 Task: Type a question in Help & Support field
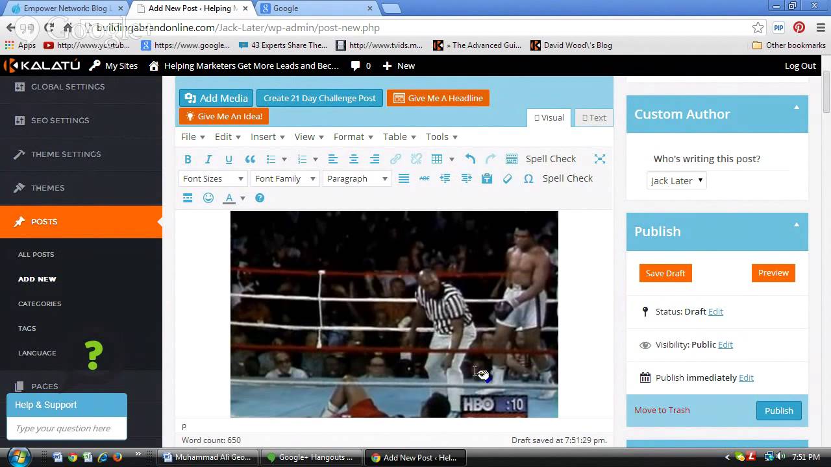(x=67, y=428)
